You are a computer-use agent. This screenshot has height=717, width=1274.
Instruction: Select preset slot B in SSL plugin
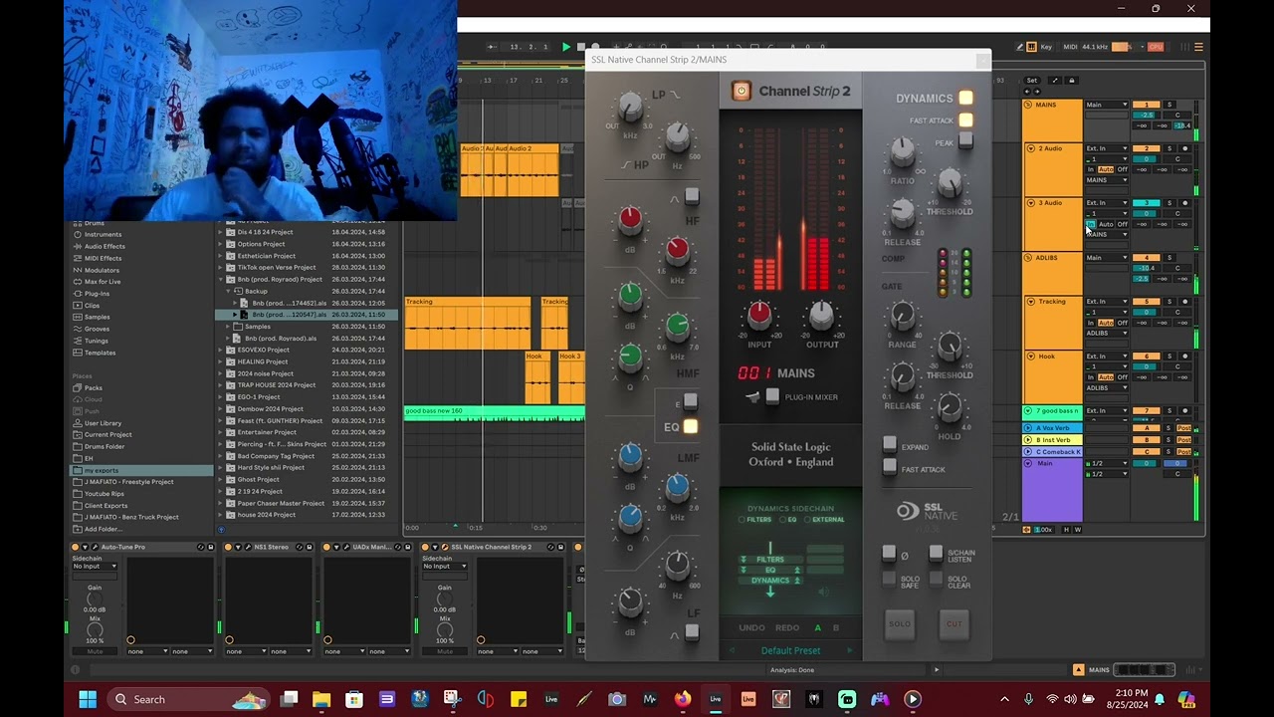point(835,627)
